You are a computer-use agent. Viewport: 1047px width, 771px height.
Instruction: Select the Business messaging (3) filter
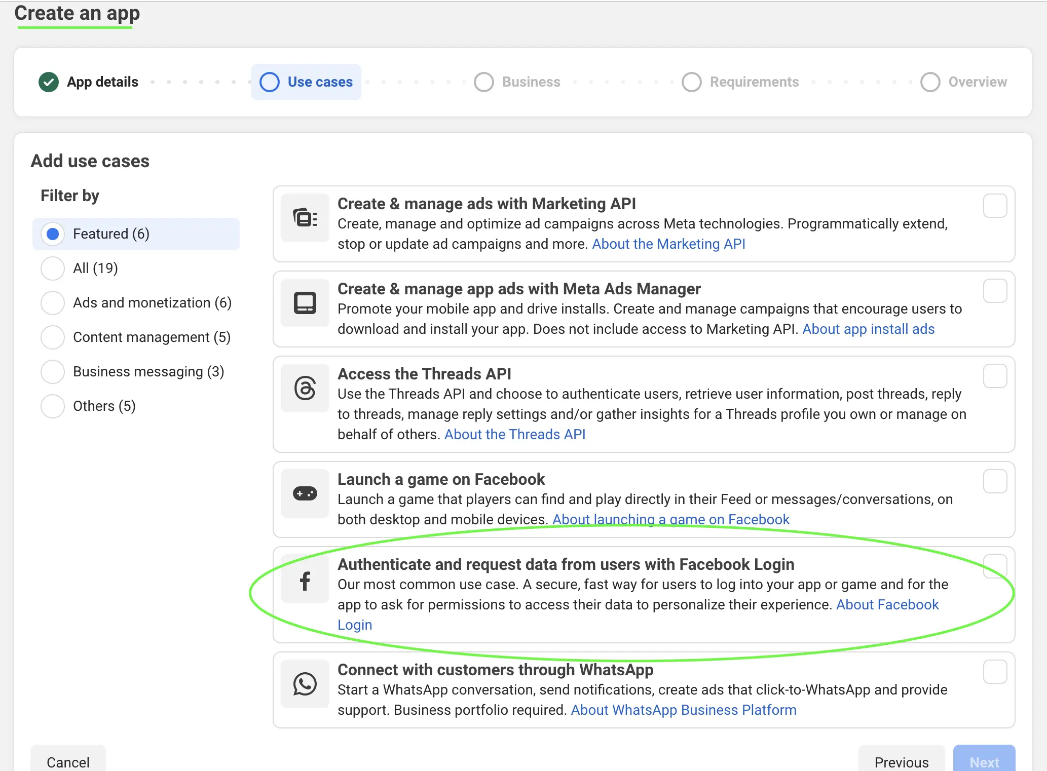pos(53,372)
